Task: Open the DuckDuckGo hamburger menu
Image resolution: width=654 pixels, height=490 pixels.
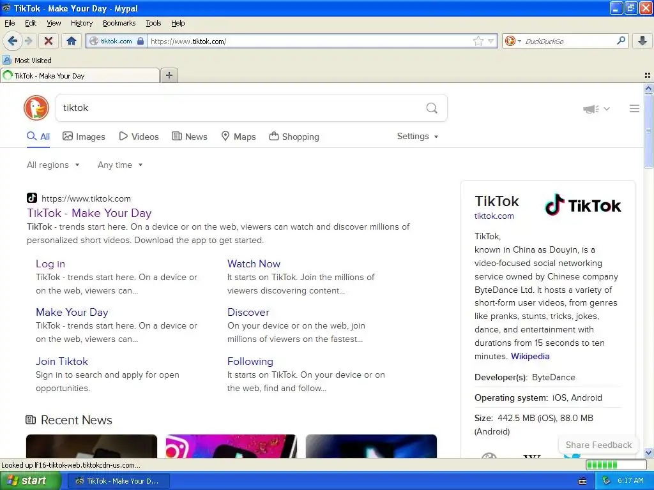Action: click(634, 108)
